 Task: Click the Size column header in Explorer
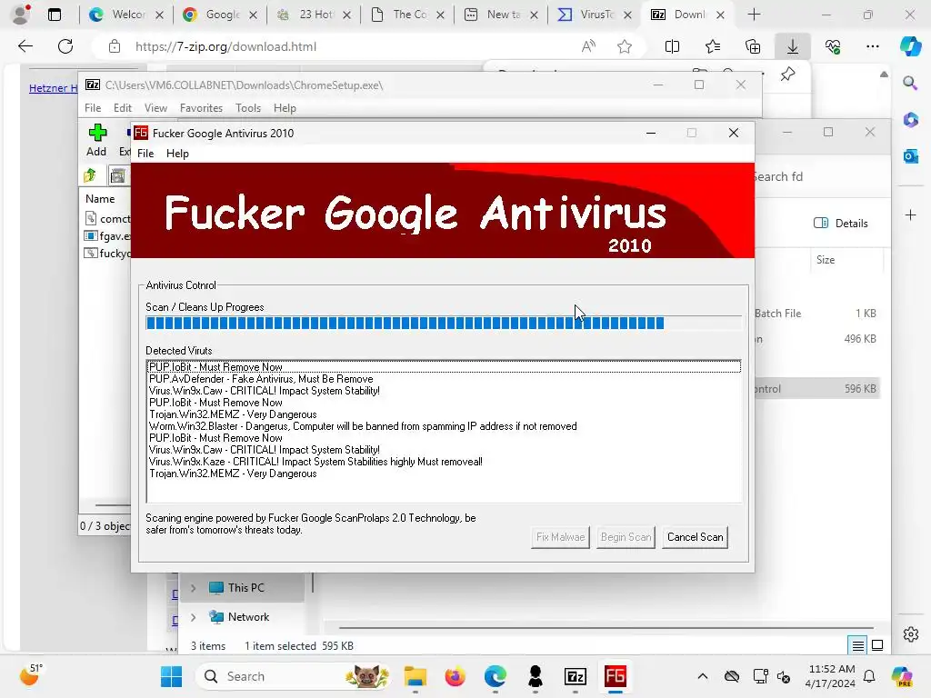point(826,260)
